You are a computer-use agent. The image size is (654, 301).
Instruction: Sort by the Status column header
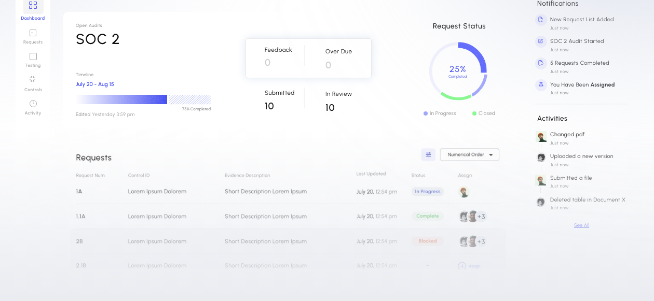pyautogui.click(x=418, y=176)
